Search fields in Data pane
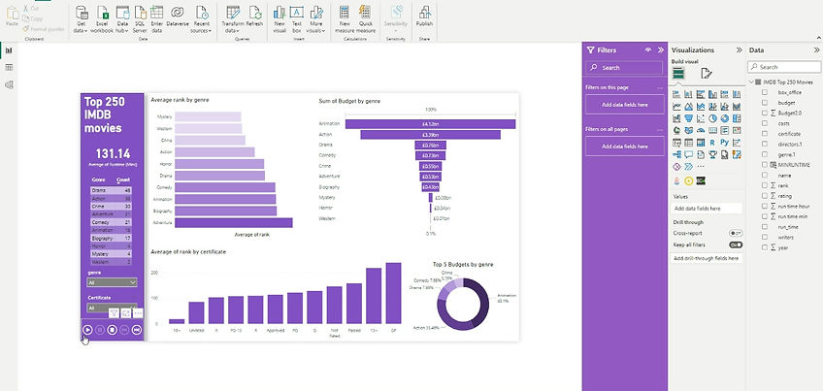Viewport: 823px width, 391px height. click(x=784, y=67)
